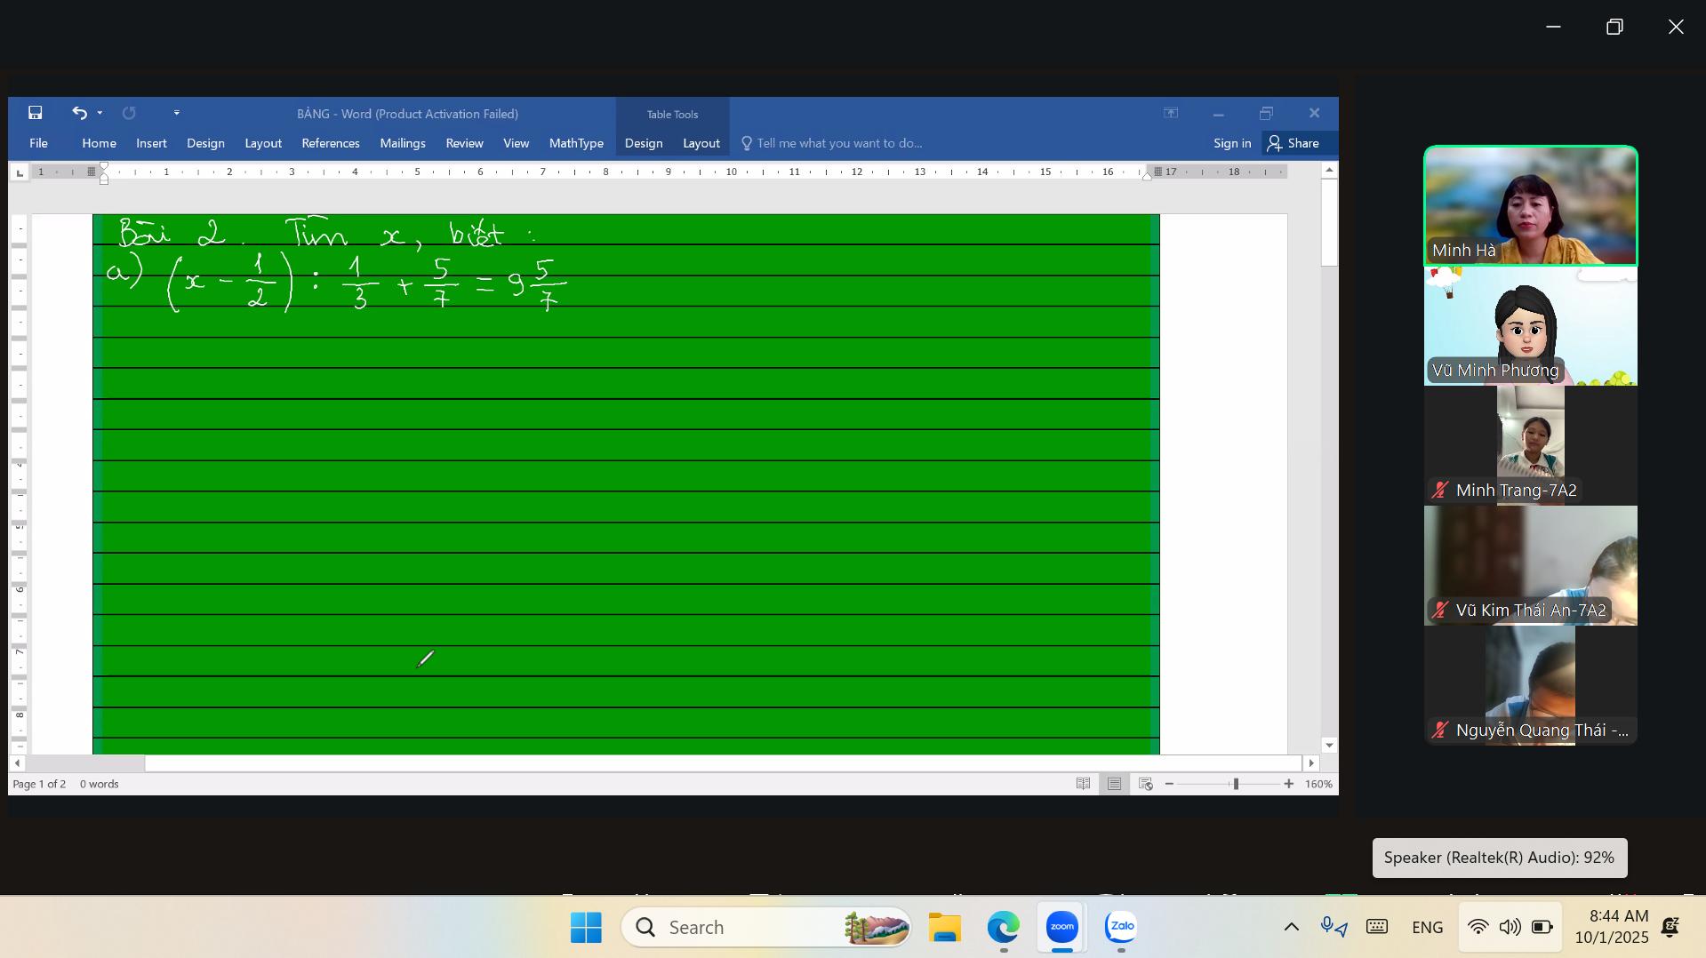This screenshot has height=958, width=1706.
Task: Switch to Read Mode view icon
Action: [x=1083, y=784]
